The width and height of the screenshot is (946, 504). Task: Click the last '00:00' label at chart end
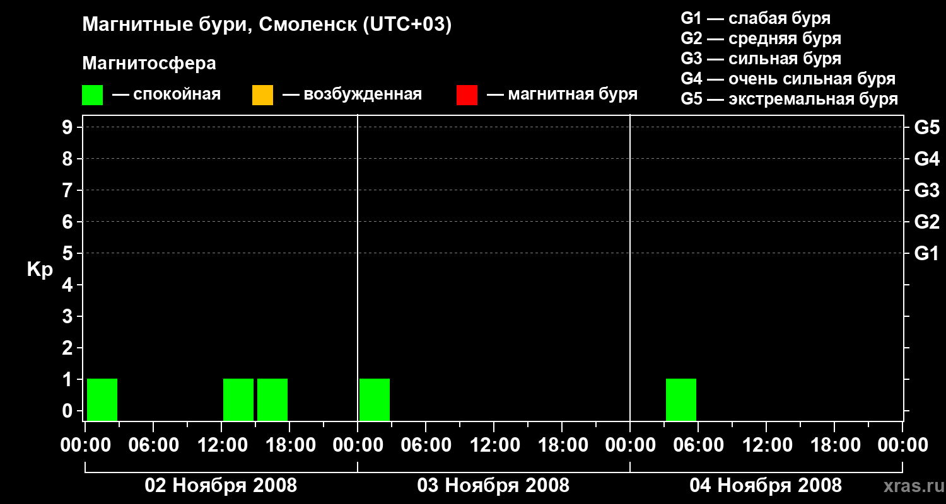tap(902, 445)
